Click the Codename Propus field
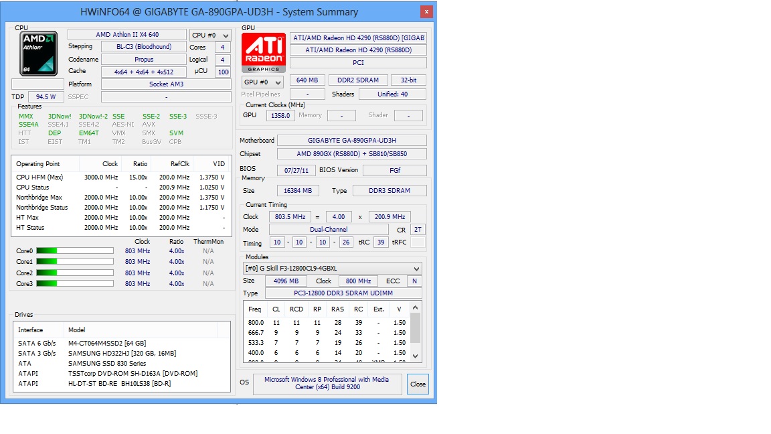771x434 pixels. (144, 59)
